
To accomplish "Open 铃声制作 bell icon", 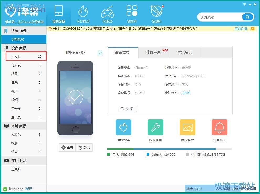I will tap(220, 127).
